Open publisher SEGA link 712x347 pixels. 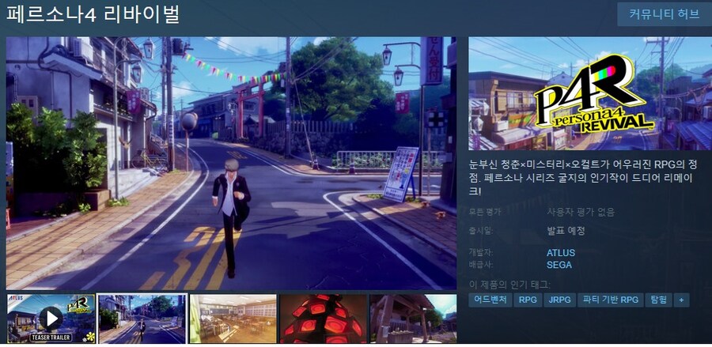tap(559, 265)
